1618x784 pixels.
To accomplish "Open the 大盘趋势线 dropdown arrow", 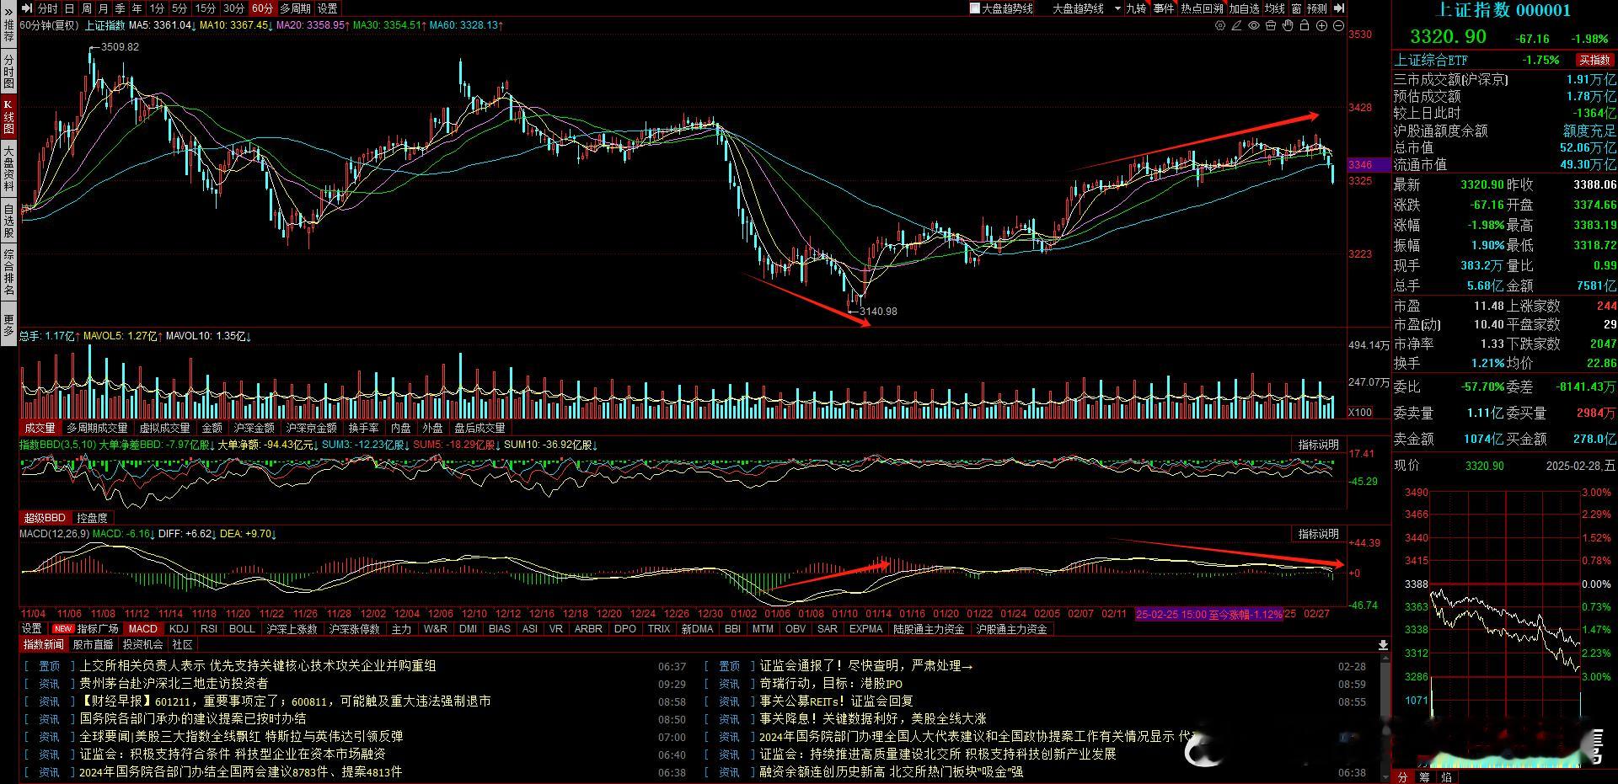I will click(1117, 8).
